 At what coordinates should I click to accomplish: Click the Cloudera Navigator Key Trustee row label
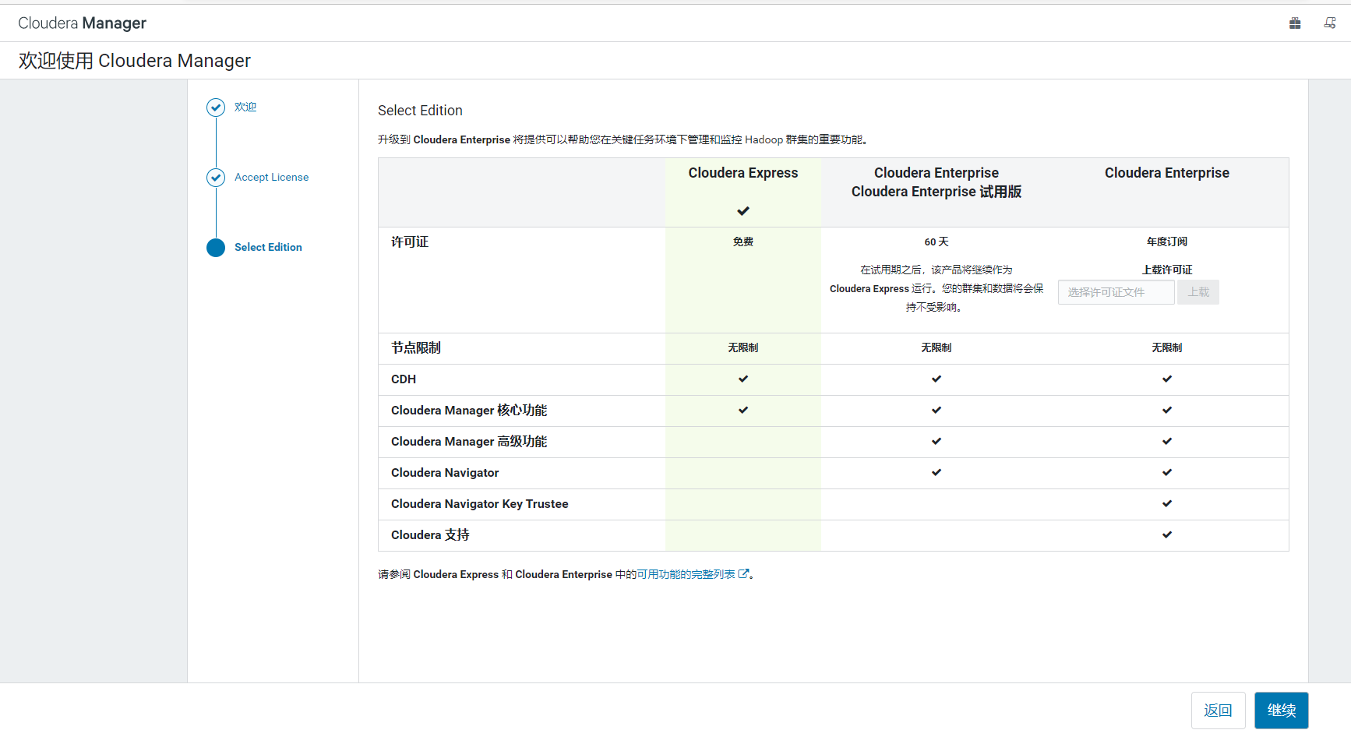click(x=480, y=504)
